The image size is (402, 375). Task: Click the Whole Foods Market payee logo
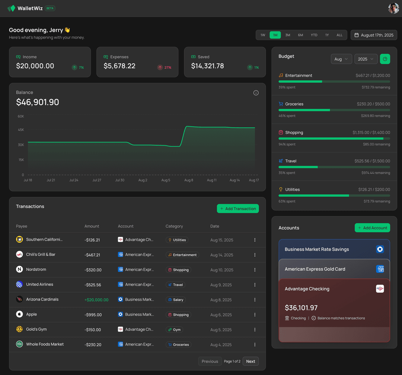pos(19,344)
